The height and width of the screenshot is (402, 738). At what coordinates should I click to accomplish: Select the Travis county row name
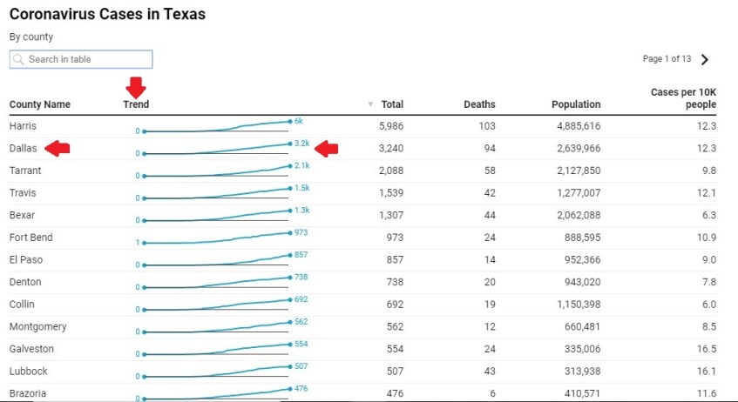pos(23,193)
